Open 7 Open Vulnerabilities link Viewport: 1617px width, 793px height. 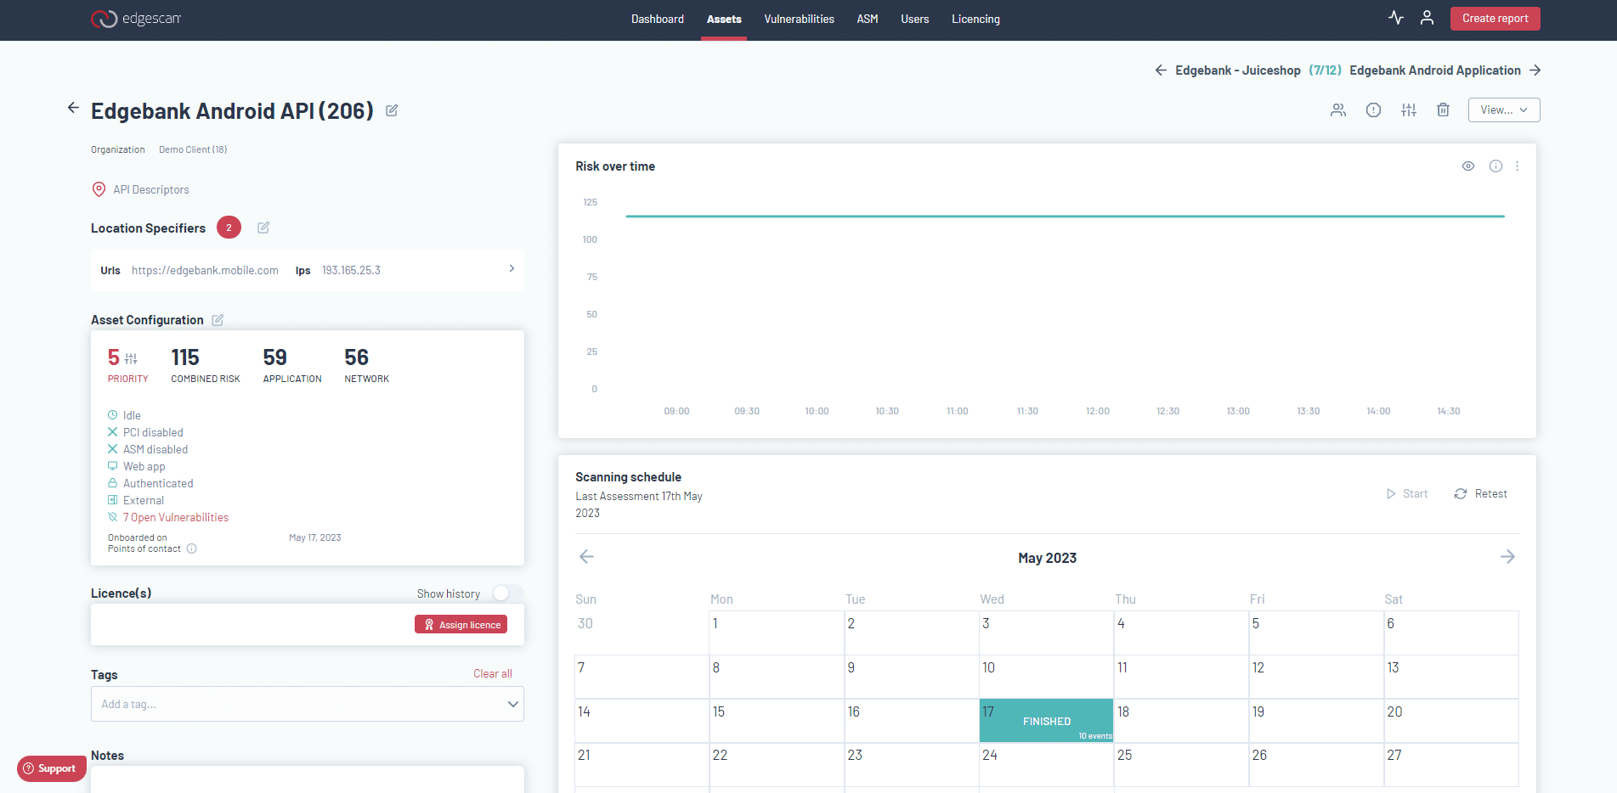[x=176, y=517]
